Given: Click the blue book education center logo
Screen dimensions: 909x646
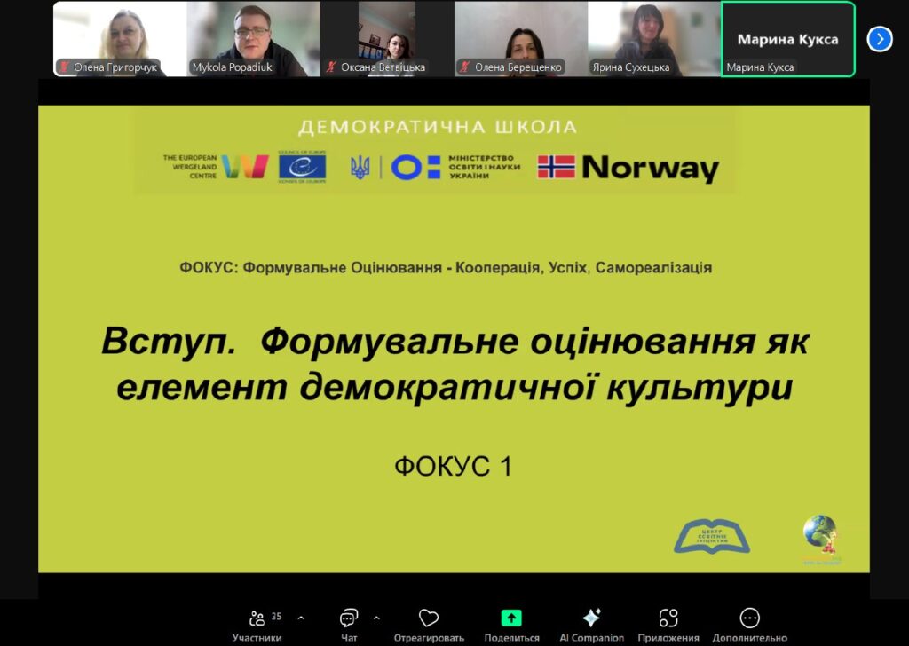Looking at the screenshot, I should (x=712, y=537).
